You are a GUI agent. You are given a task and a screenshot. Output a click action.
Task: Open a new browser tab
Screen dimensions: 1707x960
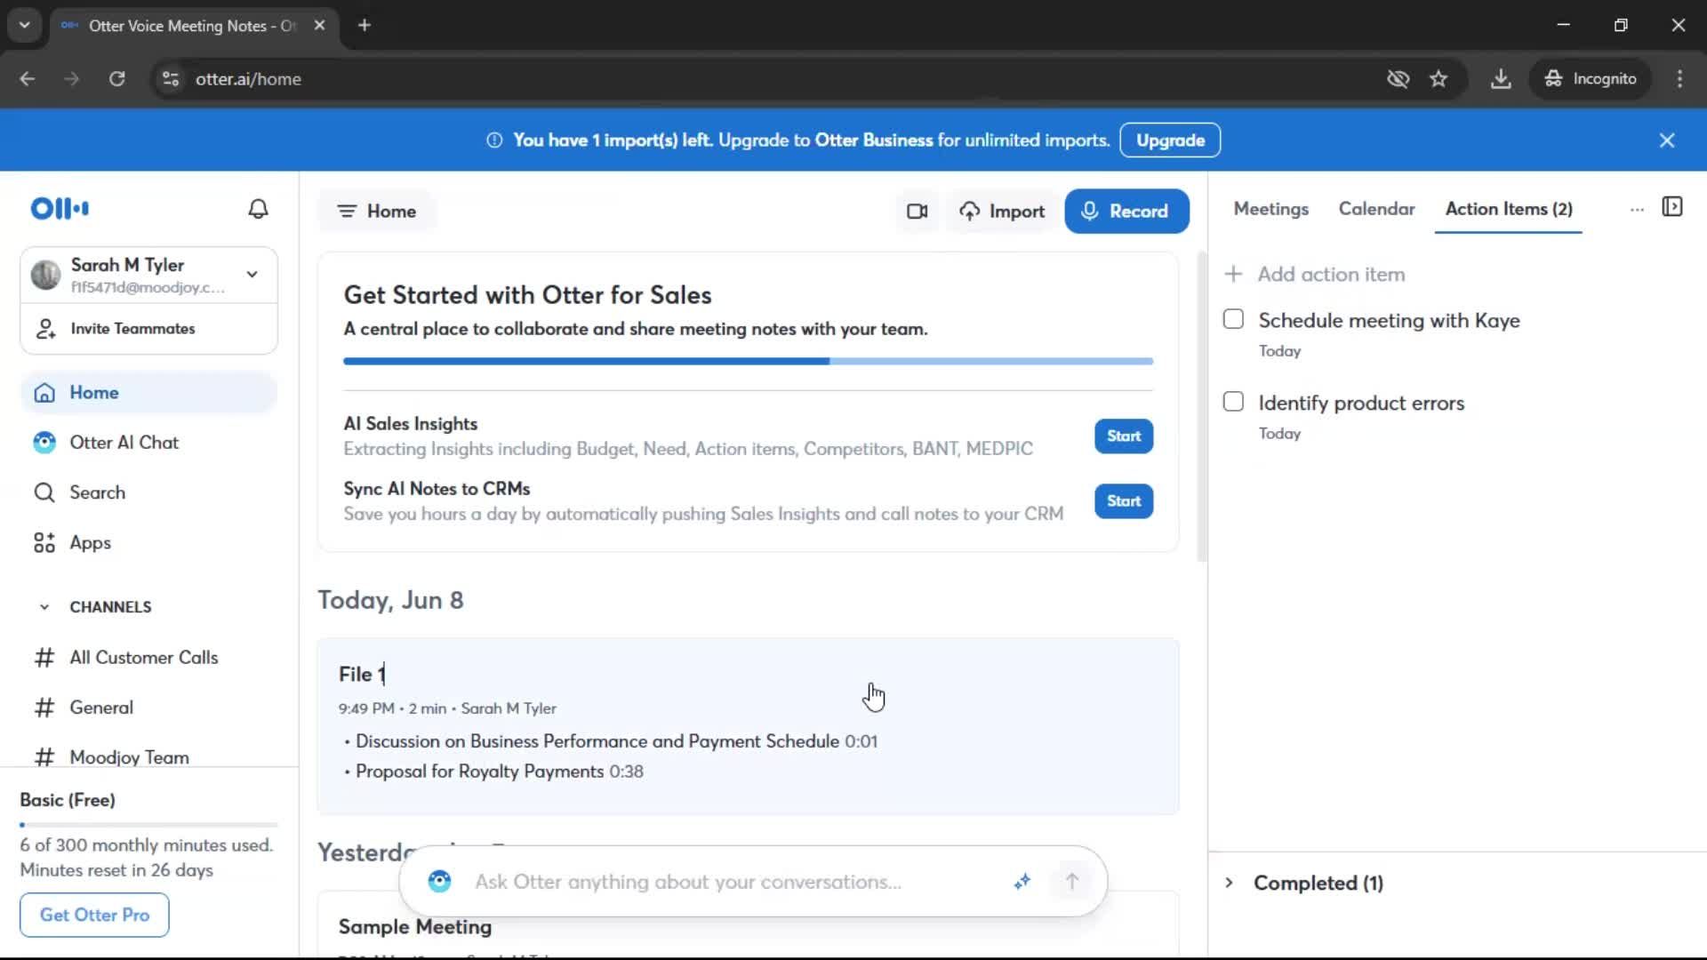365,25
